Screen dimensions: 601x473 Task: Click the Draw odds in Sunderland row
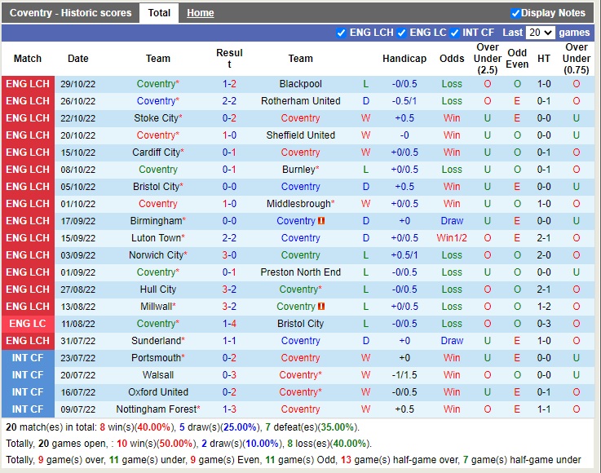452,341
